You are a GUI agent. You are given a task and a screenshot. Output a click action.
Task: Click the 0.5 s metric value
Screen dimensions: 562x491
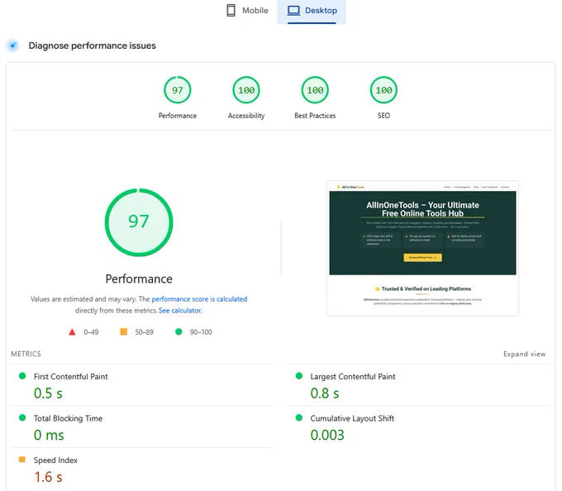pyautogui.click(x=48, y=393)
